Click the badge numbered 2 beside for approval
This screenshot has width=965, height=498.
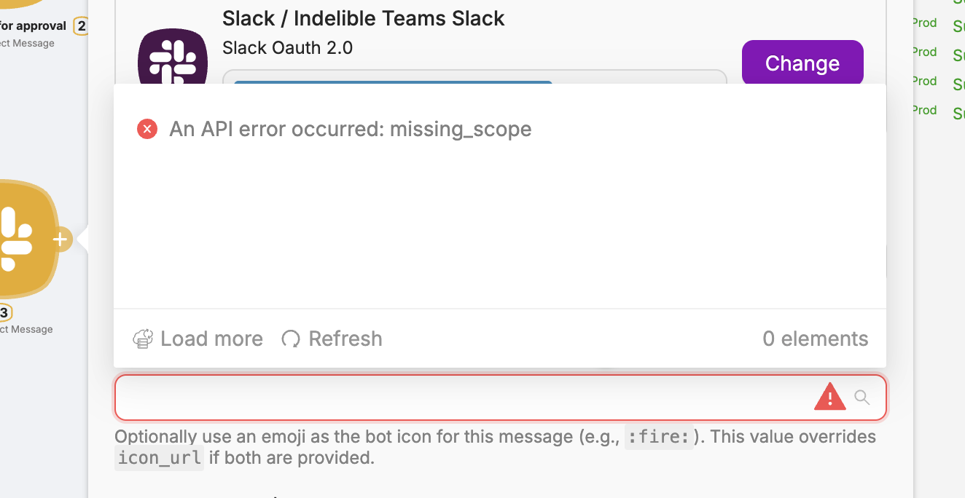80,27
